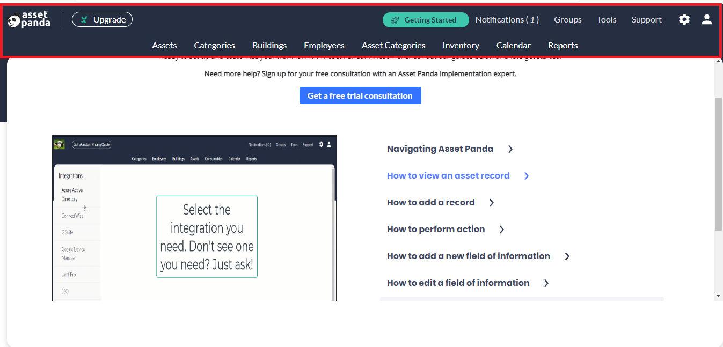Open the Support menu
The width and height of the screenshot is (723, 347).
click(x=646, y=20)
